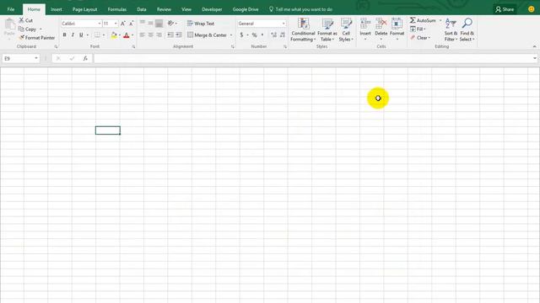Toggle Italic formatting
Screen dimensions: 540x303
[x=73, y=35]
